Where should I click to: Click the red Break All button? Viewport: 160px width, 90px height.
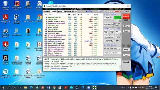[x=126, y=16]
